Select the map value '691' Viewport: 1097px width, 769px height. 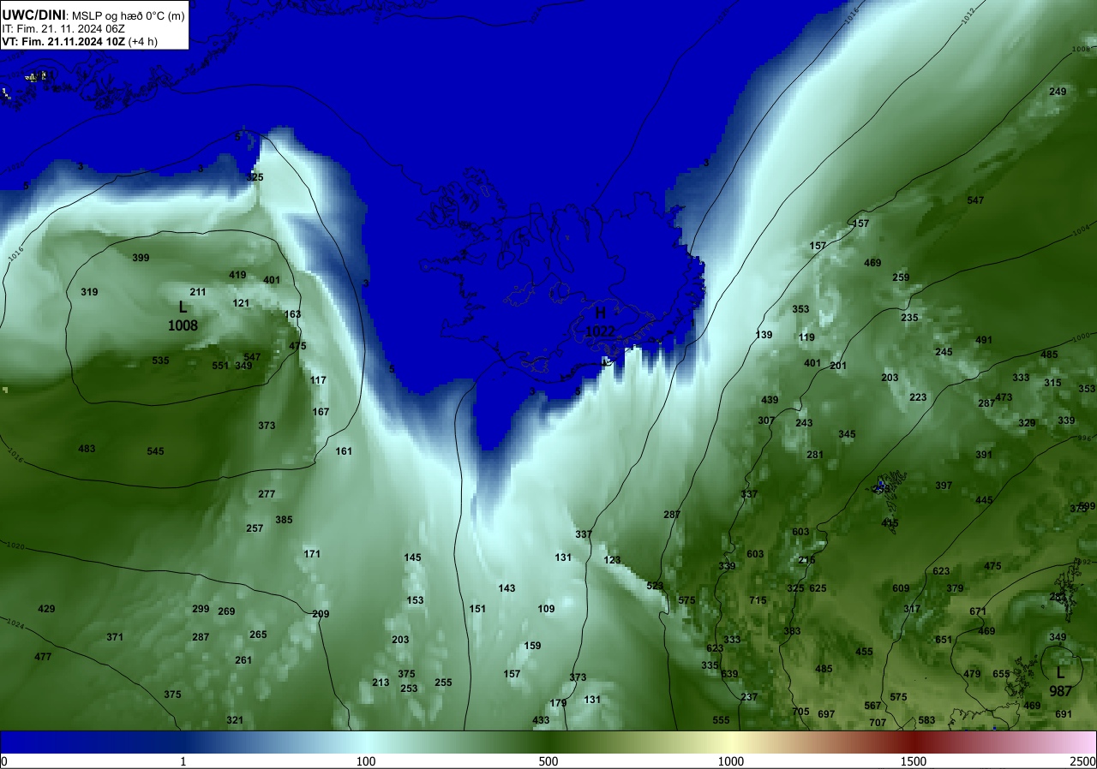point(1064,714)
